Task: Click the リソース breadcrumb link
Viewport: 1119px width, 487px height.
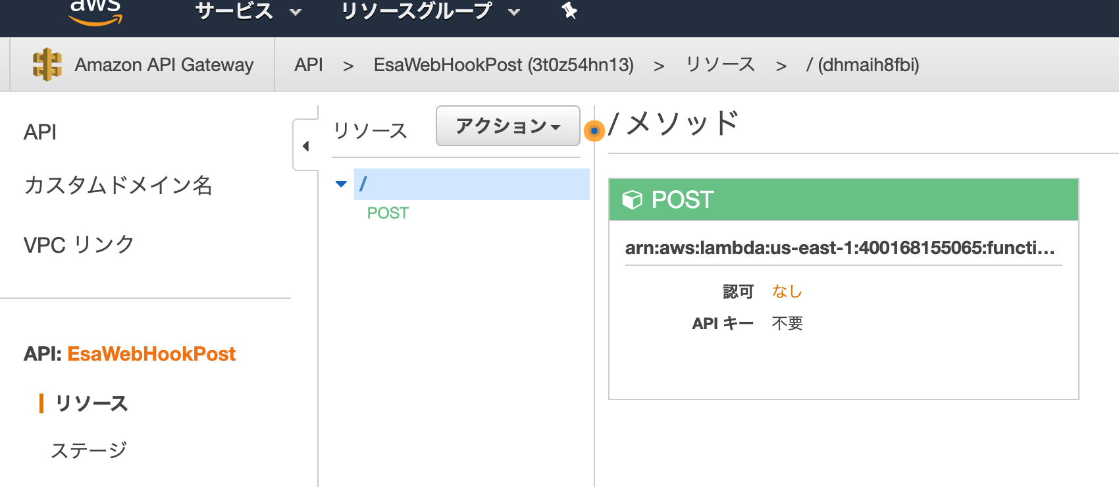Action: (720, 64)
